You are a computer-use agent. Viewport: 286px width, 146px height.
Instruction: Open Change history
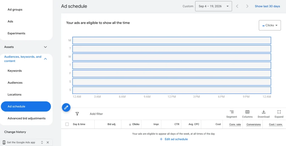15,132
